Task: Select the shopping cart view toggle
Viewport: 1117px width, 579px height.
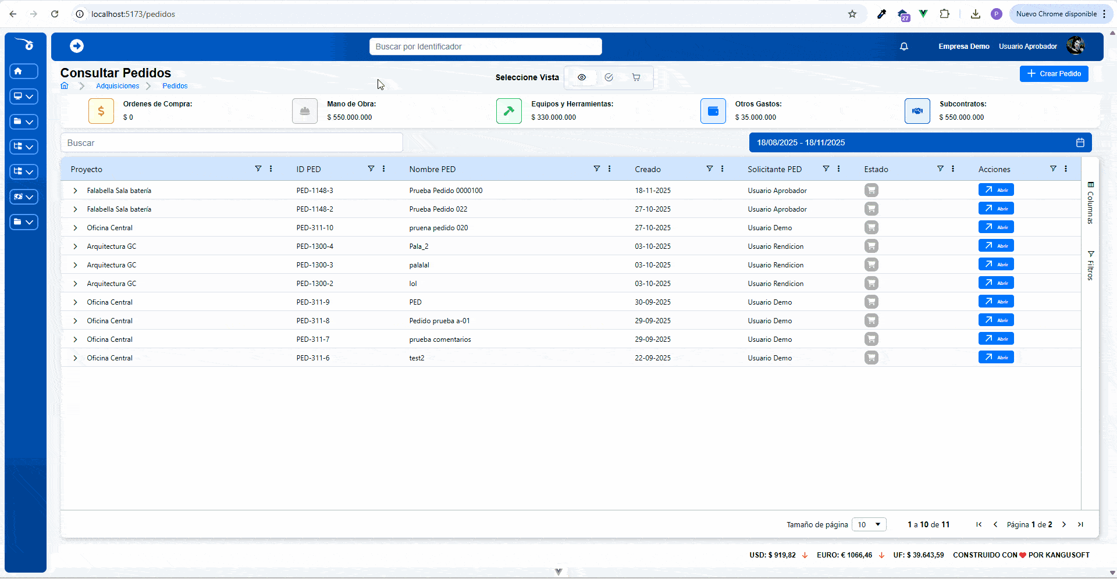Action: (x=636, y=77)
